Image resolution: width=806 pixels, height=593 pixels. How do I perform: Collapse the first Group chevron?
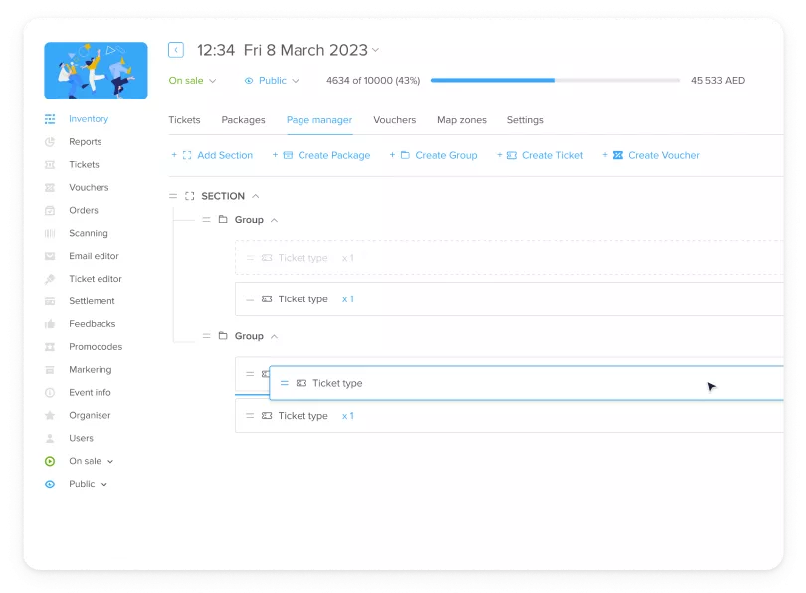tap(275, 220)
